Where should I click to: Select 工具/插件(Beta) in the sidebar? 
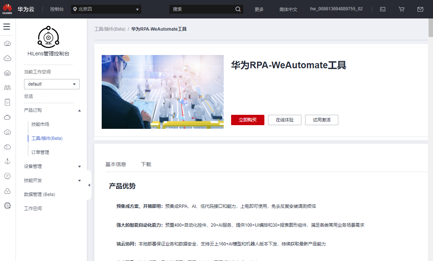point(47,138)
